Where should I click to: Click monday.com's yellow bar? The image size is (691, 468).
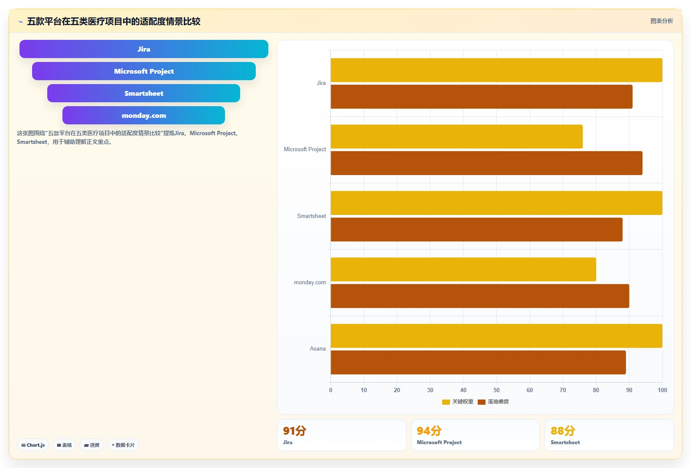(x=463, y=270)
